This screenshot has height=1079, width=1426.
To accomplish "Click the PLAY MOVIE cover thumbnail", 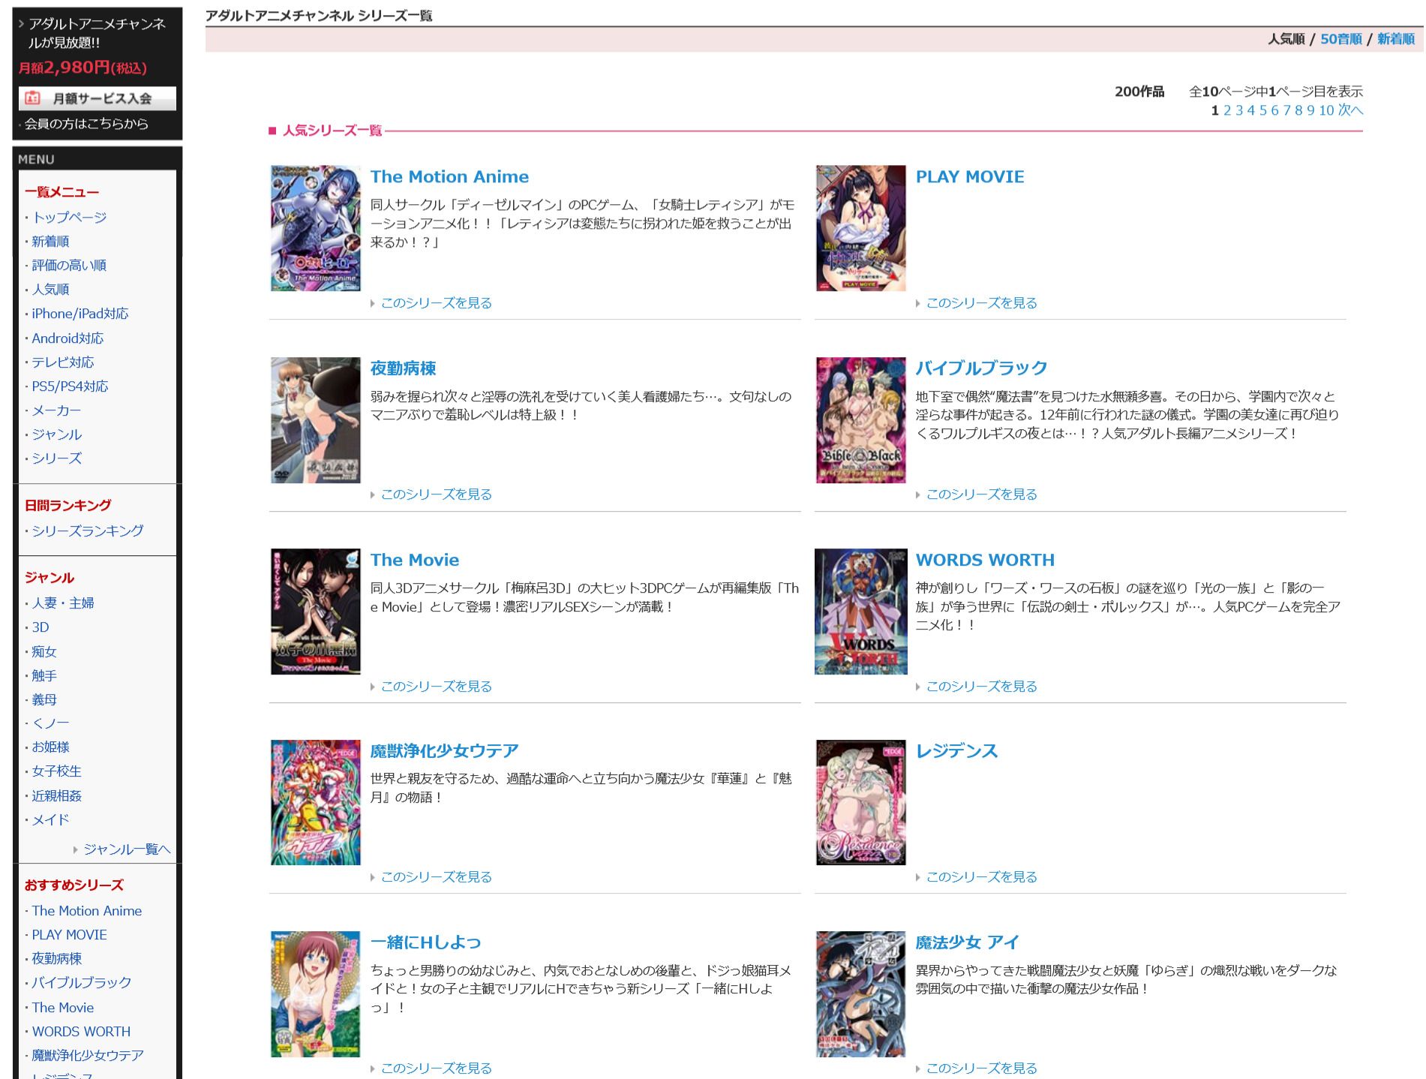I will [861, 228].
